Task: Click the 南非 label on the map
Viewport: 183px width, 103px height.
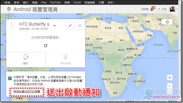Action: tap(115, 93)
